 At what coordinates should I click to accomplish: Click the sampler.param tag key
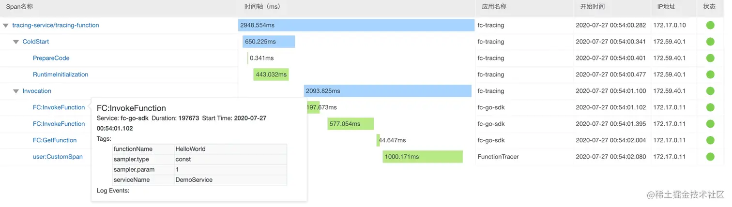click(x=134, y=169)
